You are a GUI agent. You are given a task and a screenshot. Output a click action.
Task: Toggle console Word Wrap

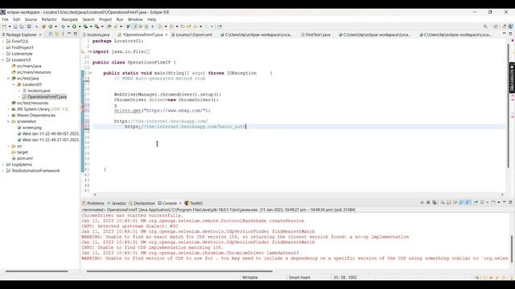(x=455, y=202)
